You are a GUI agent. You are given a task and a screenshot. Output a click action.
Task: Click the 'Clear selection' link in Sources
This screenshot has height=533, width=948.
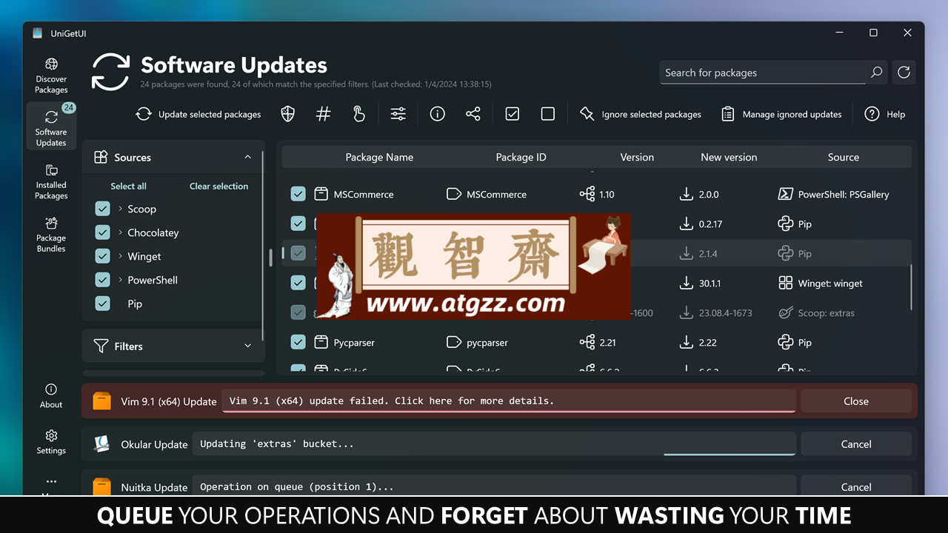(x=218, y=186)
